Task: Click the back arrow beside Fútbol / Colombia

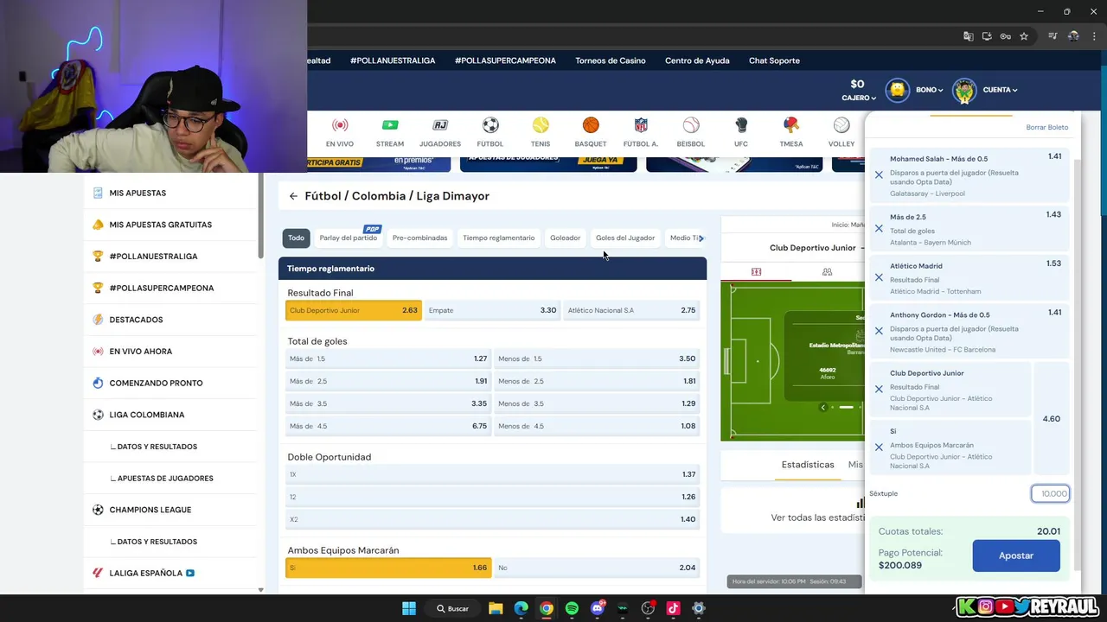Action: click(x=293, y=196)
